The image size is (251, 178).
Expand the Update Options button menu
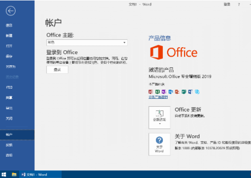coord(160,118)
